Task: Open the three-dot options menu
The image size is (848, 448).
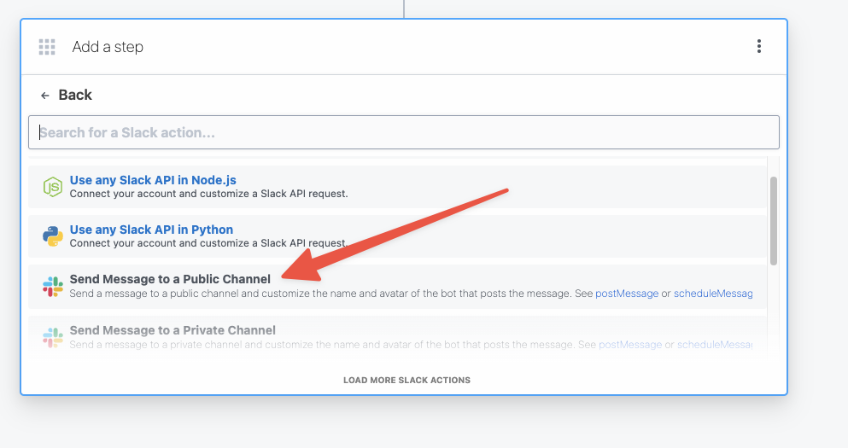Action: point(759,46)
